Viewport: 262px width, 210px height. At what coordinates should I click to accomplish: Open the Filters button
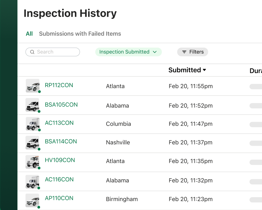click(193, 52)
